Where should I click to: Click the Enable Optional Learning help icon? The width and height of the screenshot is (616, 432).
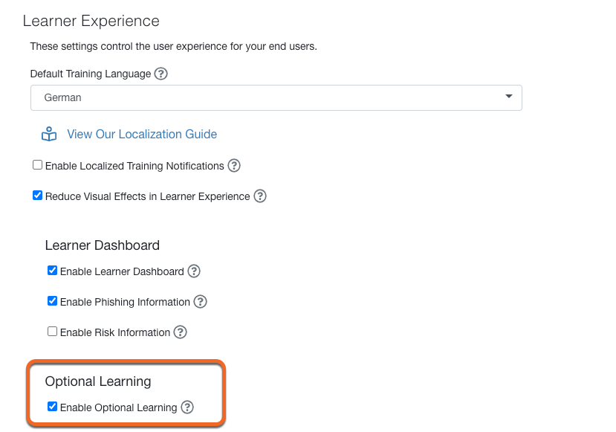pos(187,407)
